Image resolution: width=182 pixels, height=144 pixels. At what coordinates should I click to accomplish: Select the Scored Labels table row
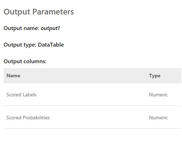click(x=92, y=94)
